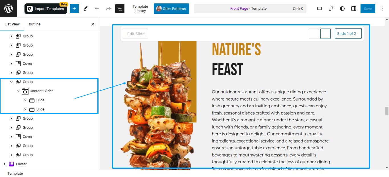Click the Edit Slide button
The height and width of the screenshot is (177, 389).
coord(136,34)
